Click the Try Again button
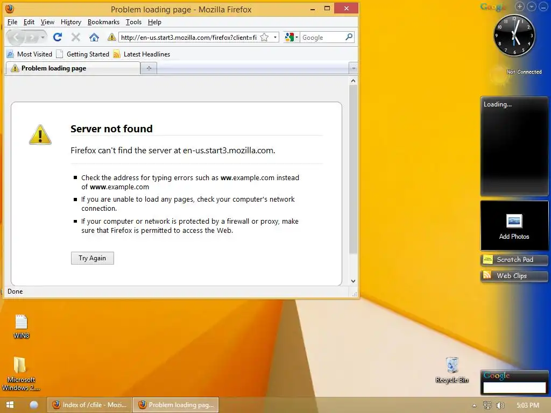 (x=93, y=258)
